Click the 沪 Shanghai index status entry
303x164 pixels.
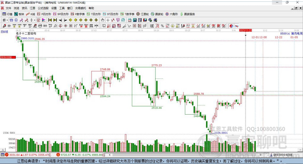coord(28,155)
